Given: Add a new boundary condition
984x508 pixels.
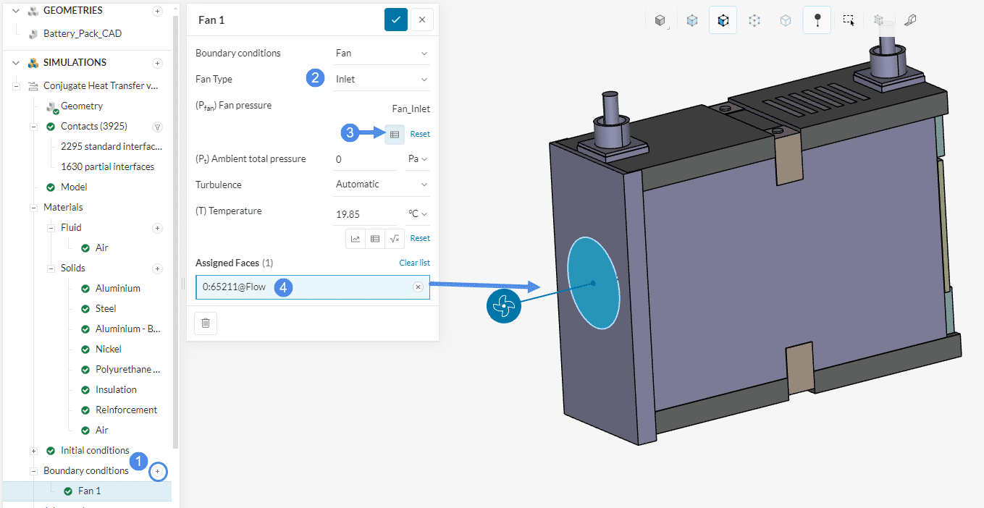Looking at the screenshot, I should pos(158,472).
